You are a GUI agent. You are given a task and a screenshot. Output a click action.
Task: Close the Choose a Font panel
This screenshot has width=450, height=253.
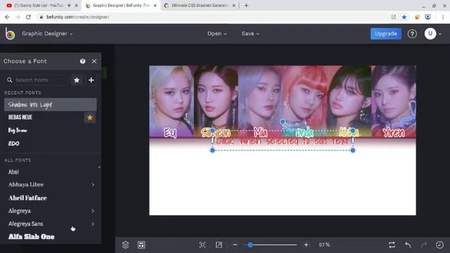[94, 61]
